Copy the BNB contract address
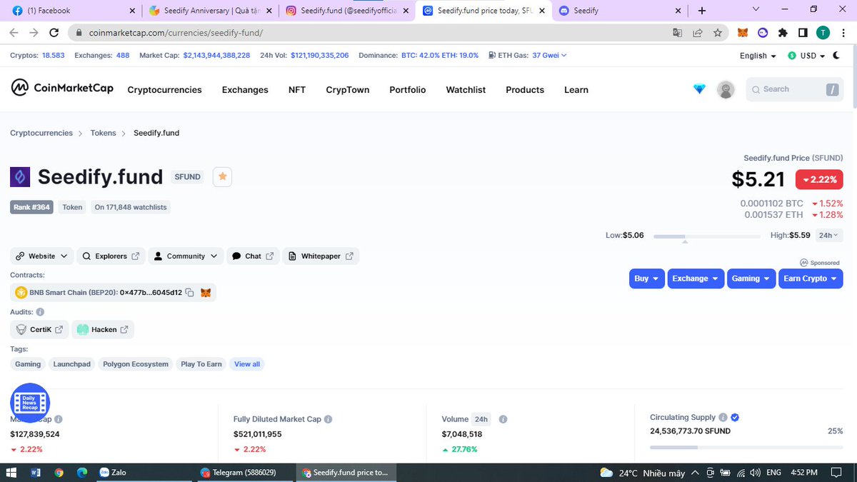 [190, 293]
